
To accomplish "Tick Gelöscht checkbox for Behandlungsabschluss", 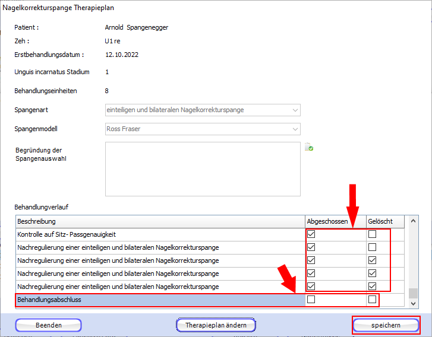I will [372, 300].
